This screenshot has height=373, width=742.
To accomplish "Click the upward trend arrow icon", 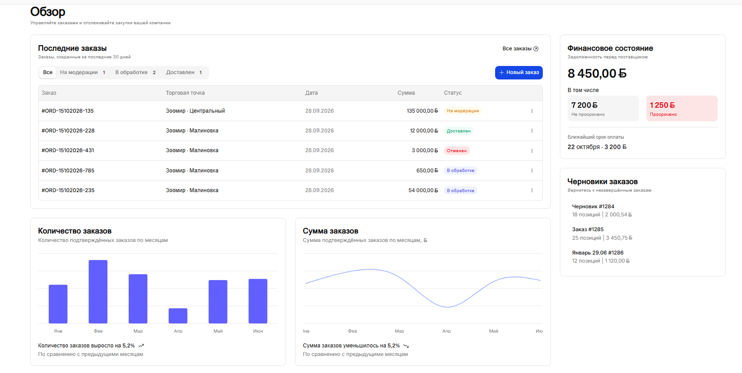I will pos(141,346).
